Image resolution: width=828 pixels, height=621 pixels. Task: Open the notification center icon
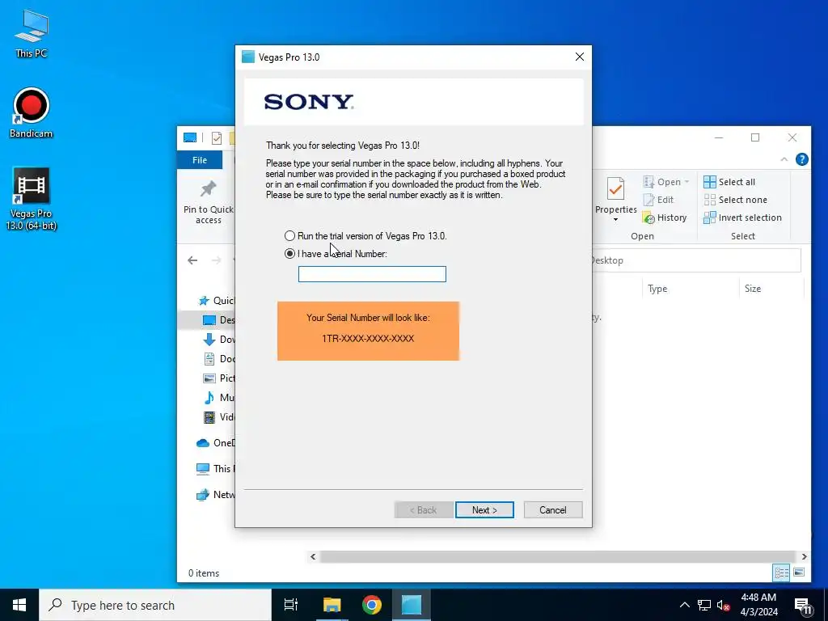pyautogui.click(x=803, y=606)
